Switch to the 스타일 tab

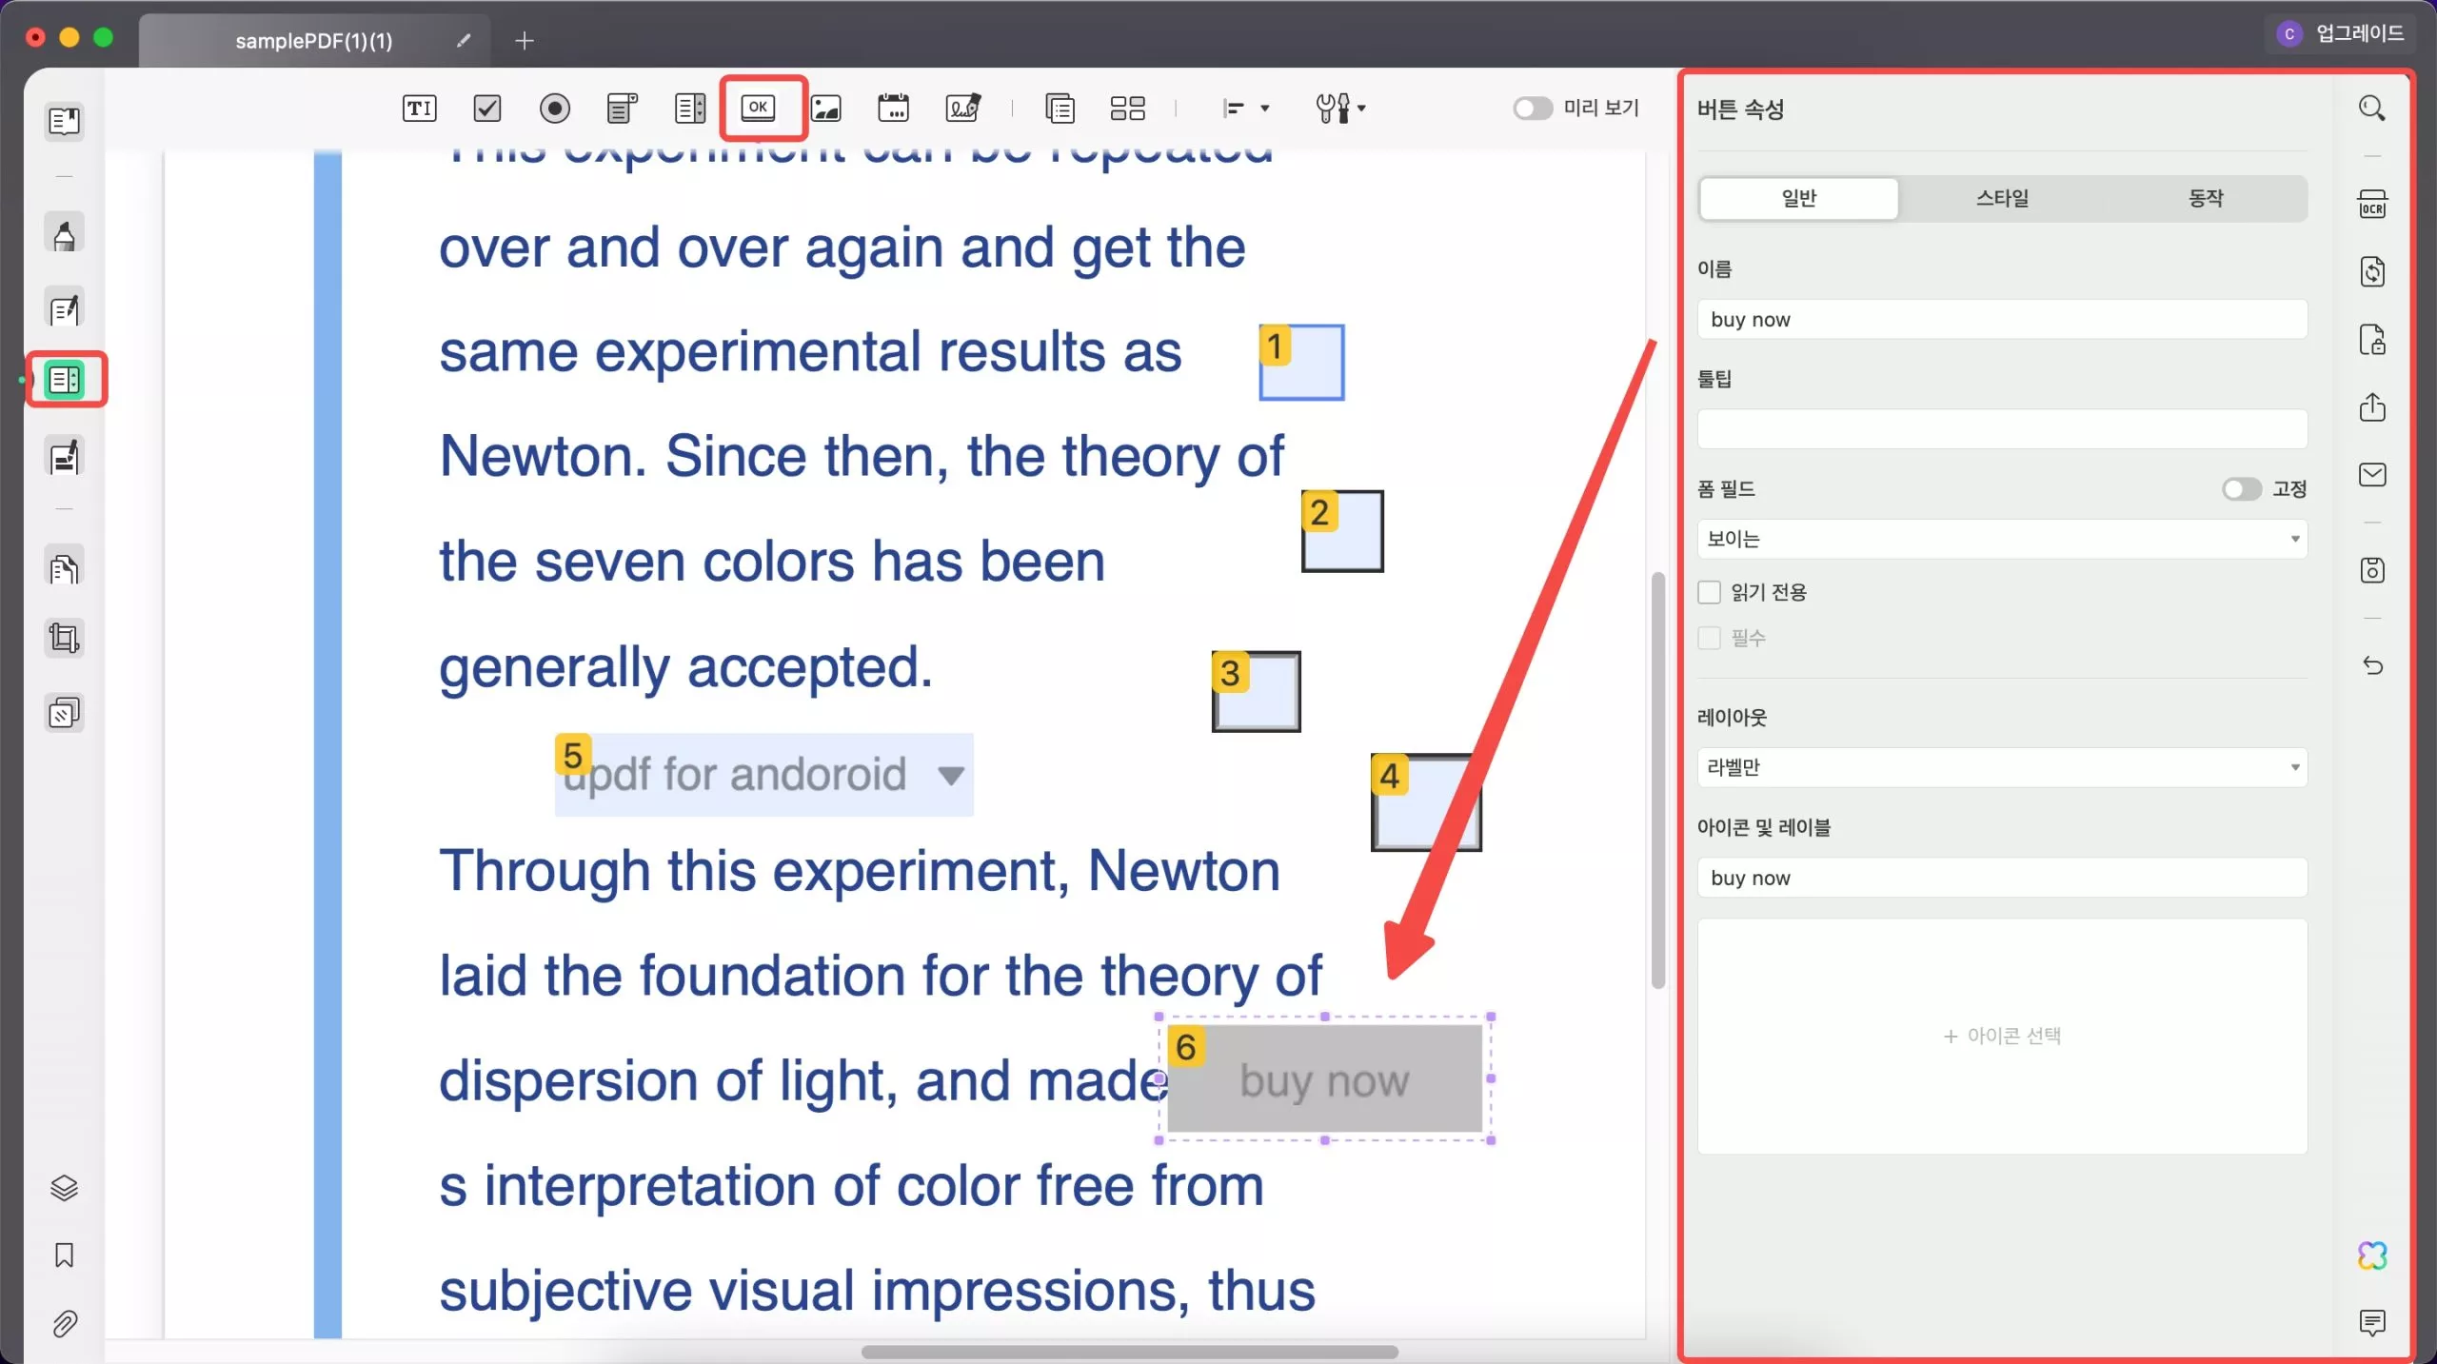[x=2002, y=198]
